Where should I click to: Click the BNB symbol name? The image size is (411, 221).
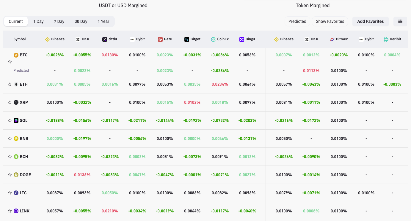[x=24, y=139]
